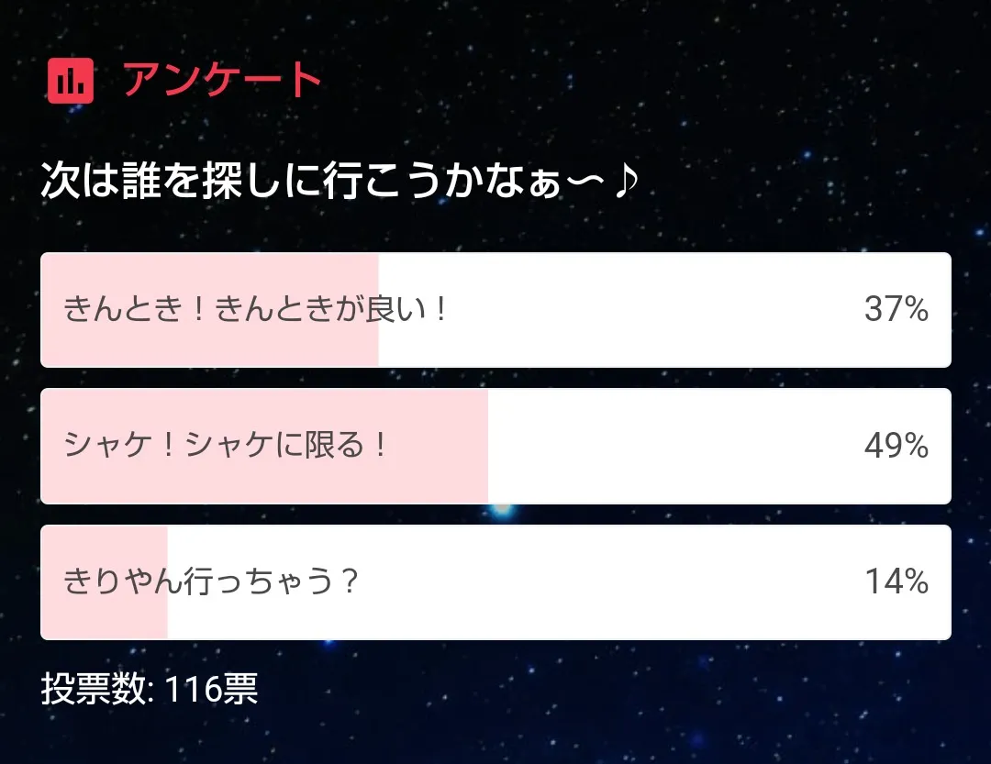Click the 116票 number in vote total
The width and height of the screenshot is (991, 764).
pos(211,689)
